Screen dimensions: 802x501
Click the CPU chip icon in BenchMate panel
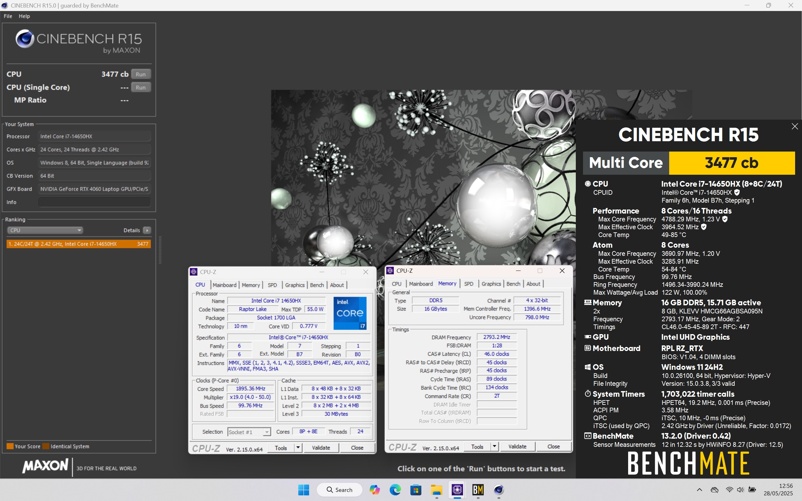pos(588,183)
